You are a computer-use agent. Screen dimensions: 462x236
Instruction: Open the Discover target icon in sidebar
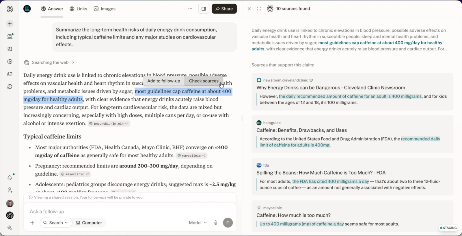[10, 62]
